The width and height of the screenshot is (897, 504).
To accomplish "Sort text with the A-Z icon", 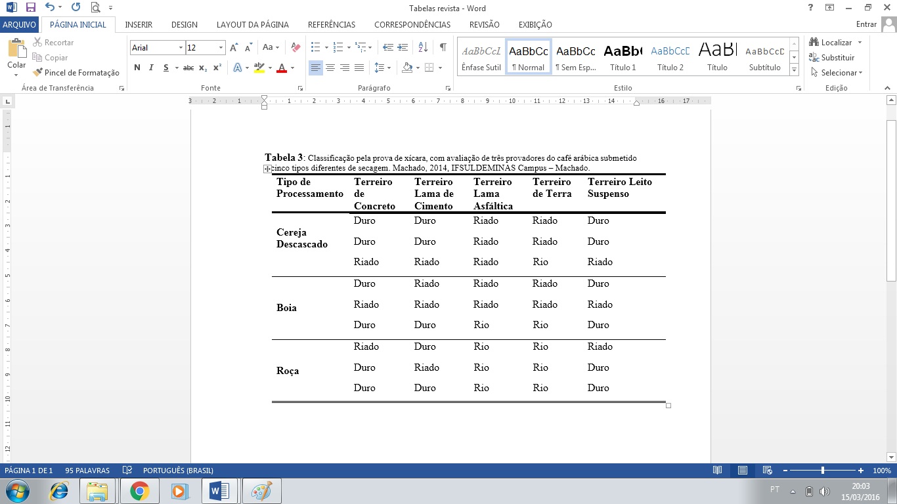I will click(423, 47).
